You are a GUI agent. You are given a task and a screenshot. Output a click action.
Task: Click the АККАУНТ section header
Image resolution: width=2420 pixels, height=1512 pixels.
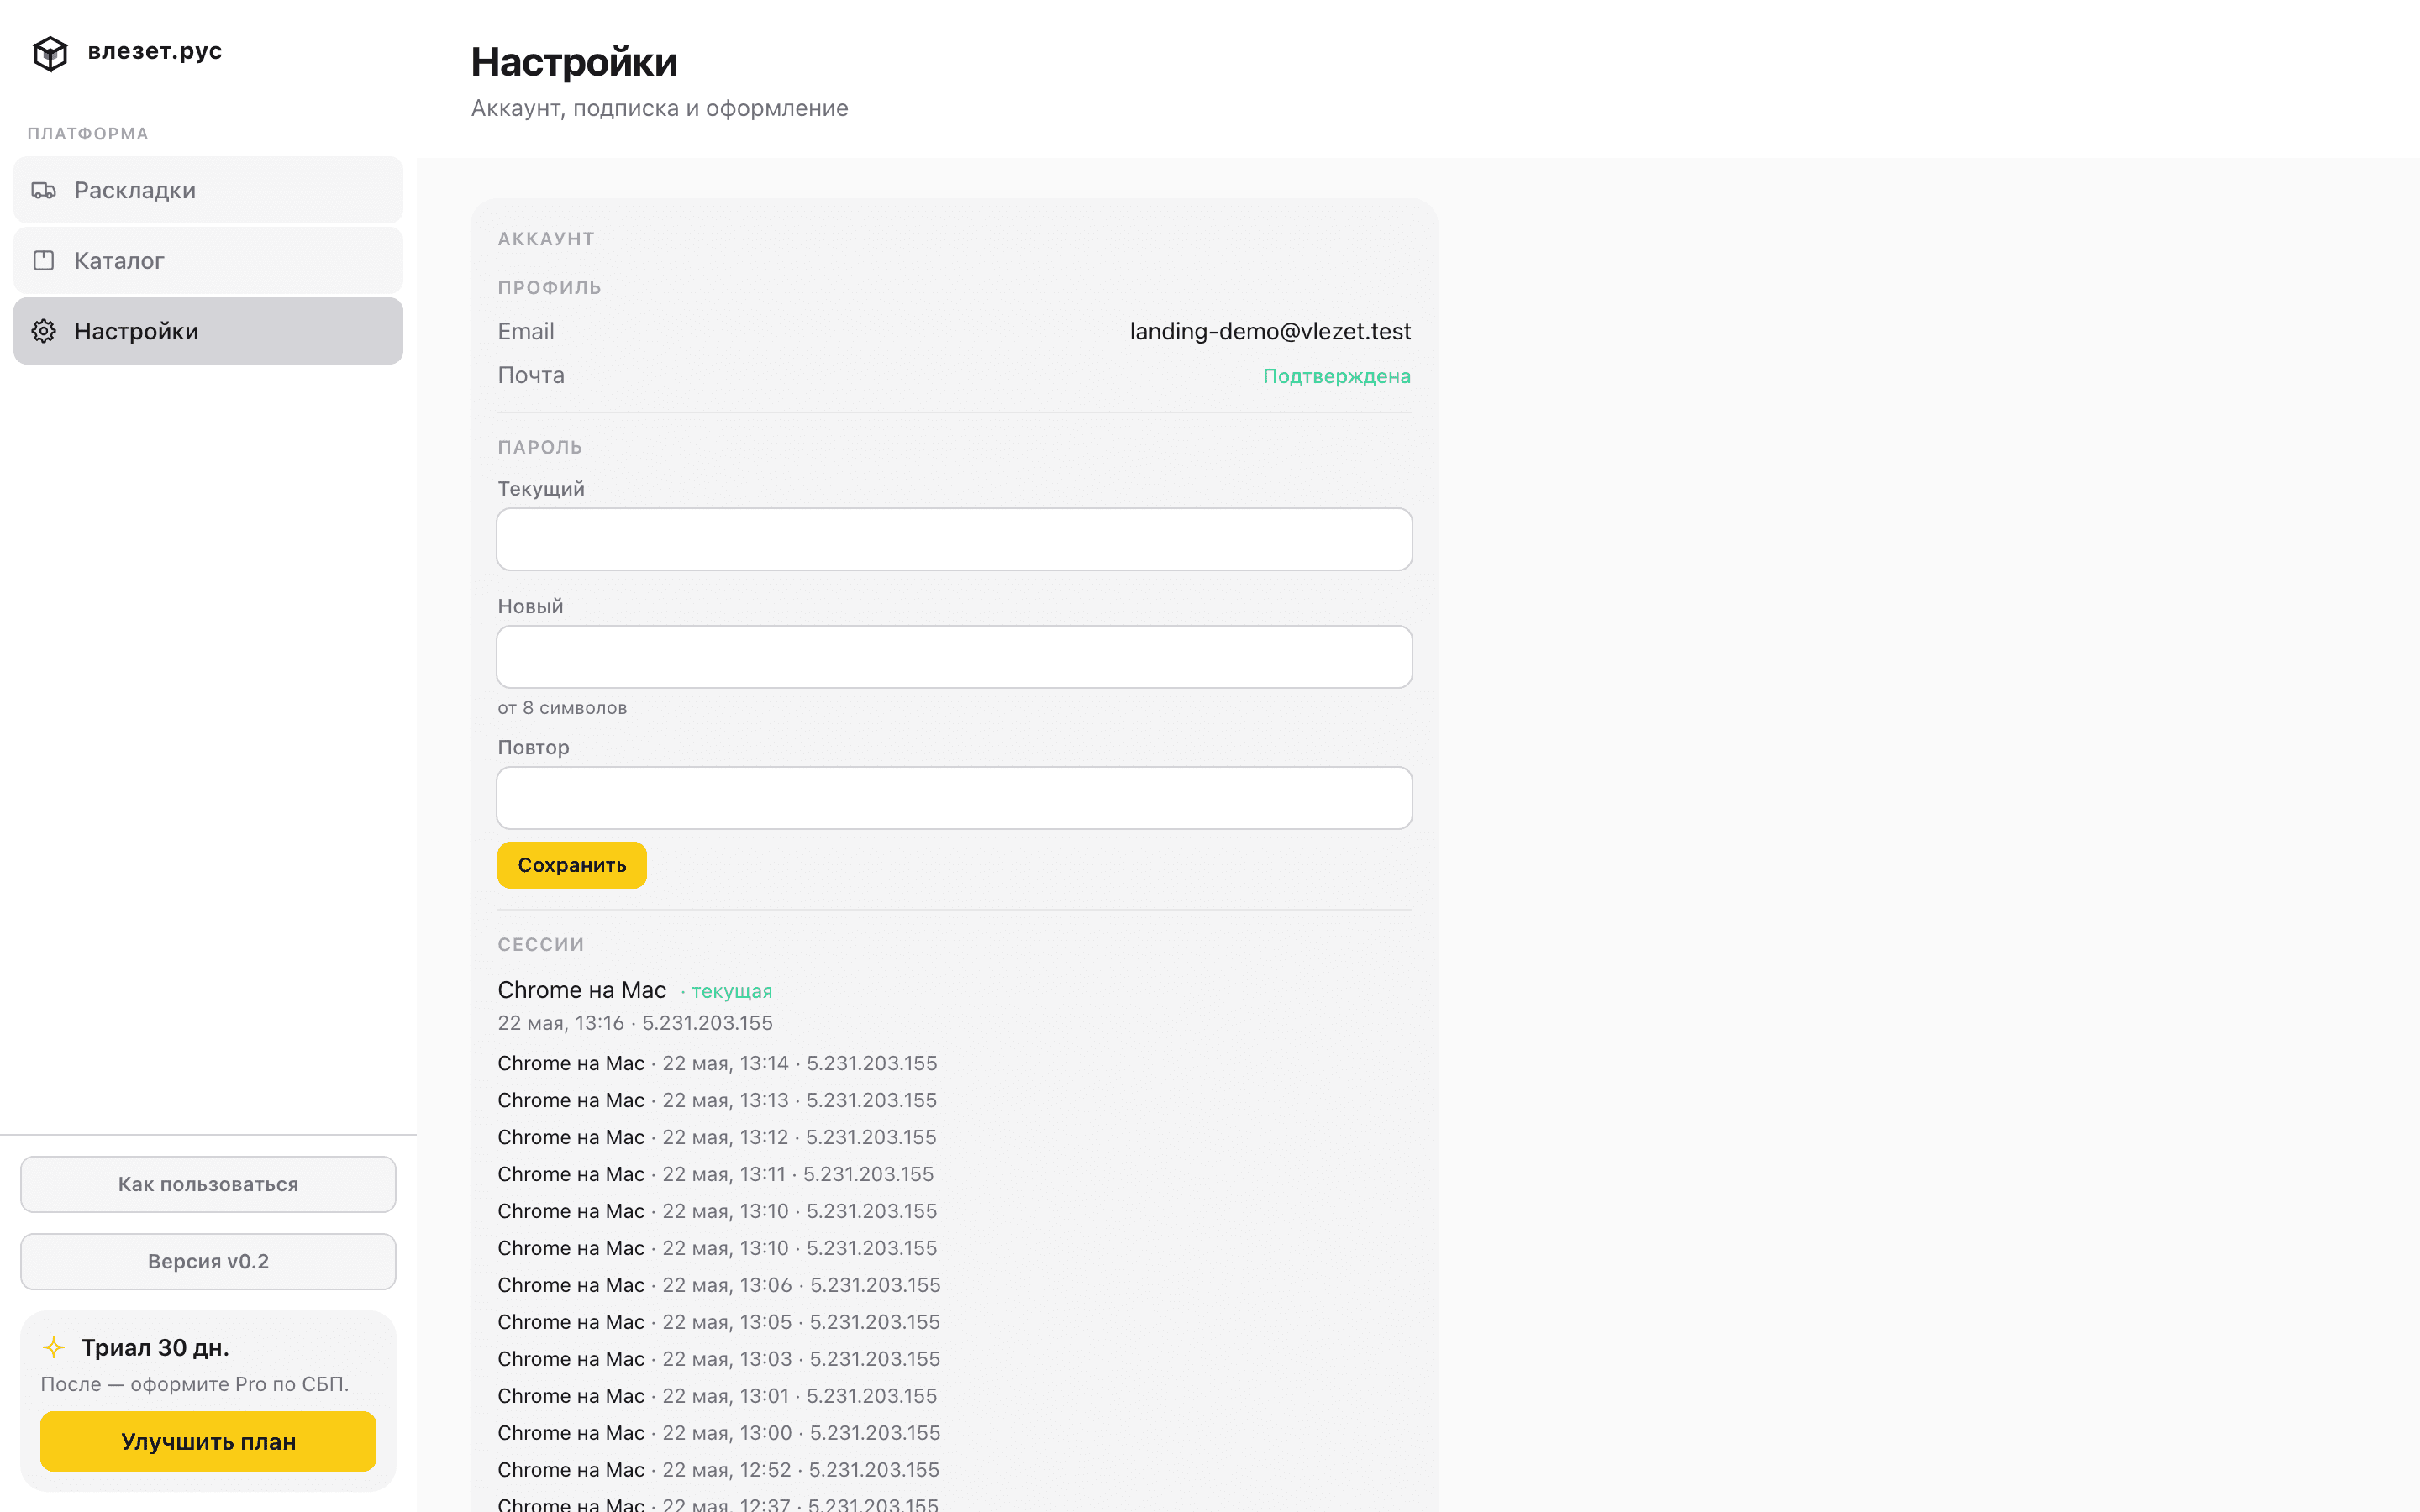pos(546,239)
